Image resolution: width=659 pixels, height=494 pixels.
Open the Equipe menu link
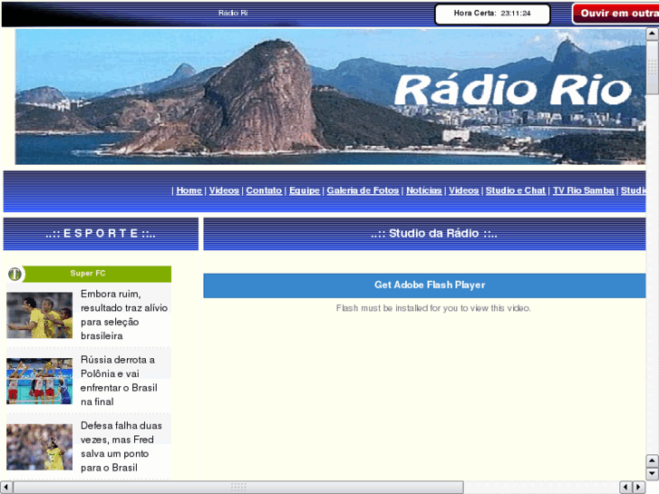[x=305, y=190]
